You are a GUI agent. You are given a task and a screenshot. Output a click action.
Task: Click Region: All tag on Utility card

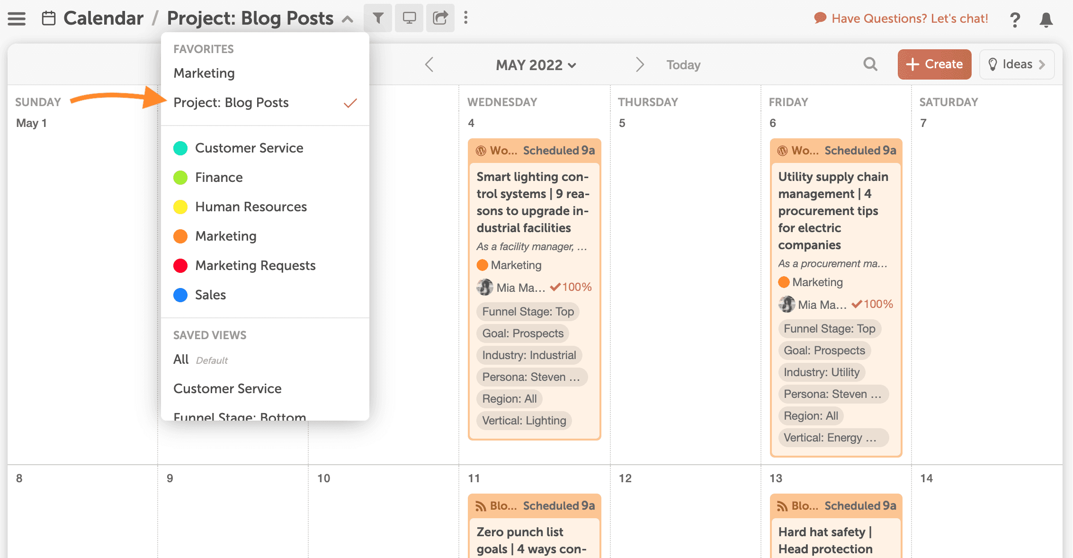[811, 416]
